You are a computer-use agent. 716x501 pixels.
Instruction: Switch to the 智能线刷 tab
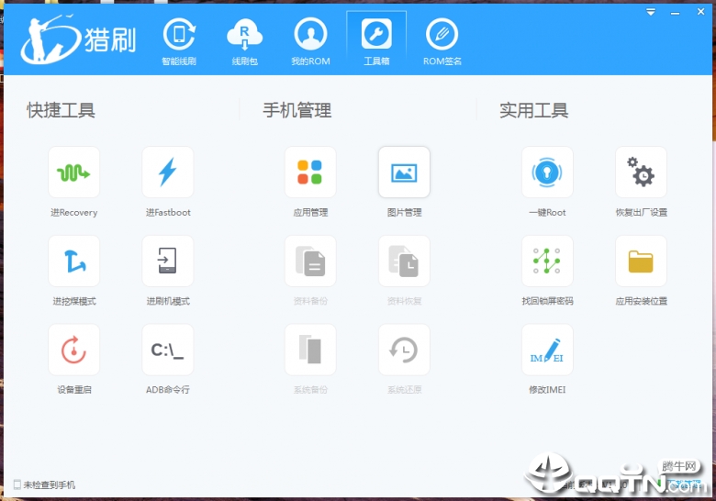click(x=179, y=41)
